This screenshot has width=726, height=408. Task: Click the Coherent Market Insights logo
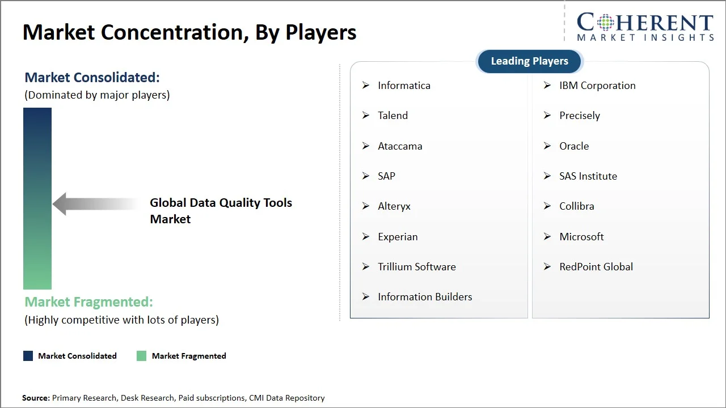click(x=645, y=27)
